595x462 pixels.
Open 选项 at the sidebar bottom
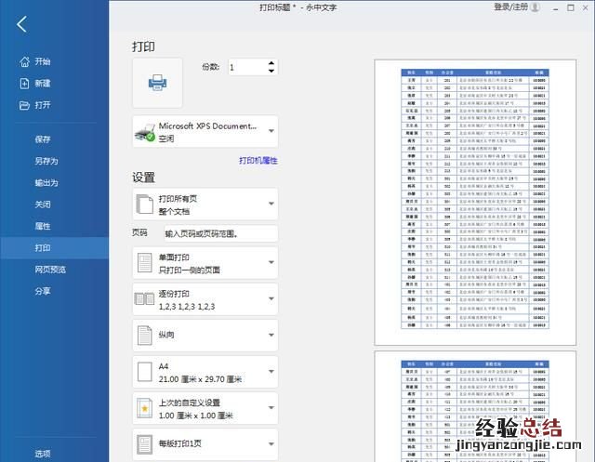[x=43, y=454]
